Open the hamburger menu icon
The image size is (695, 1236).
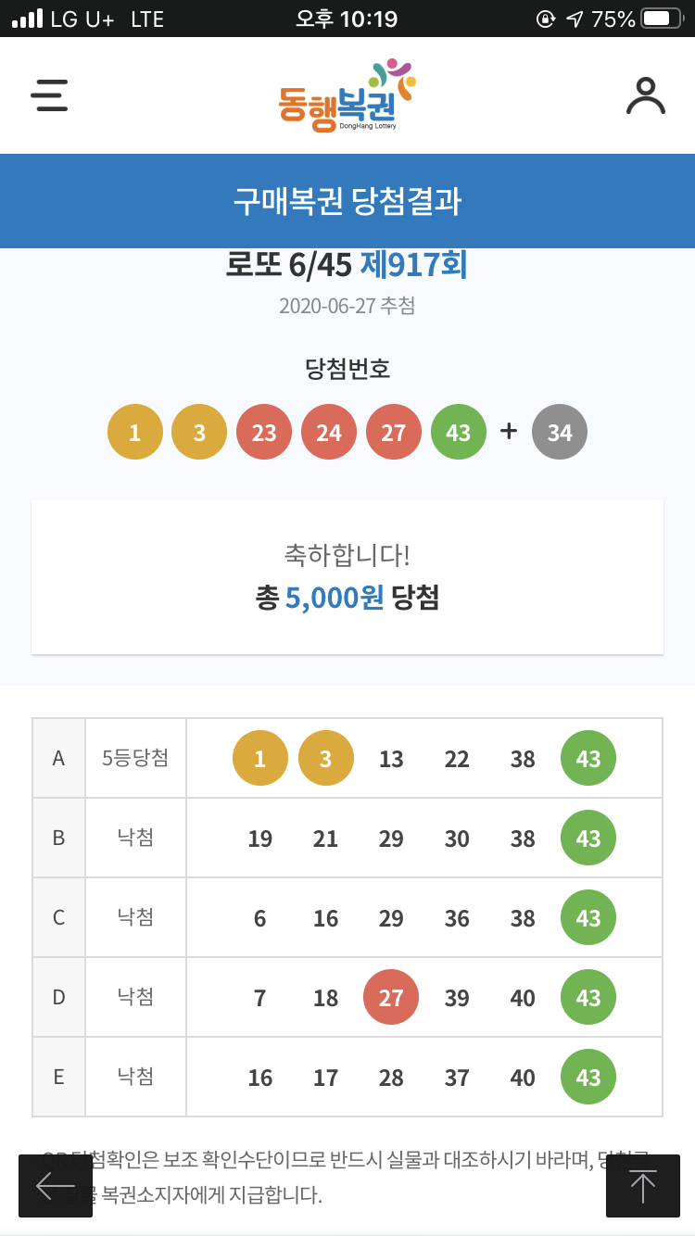click(x=50, y=95)
